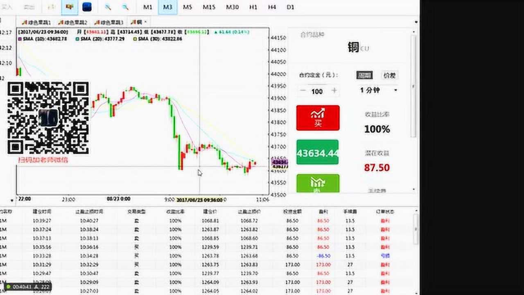Switch to H1 timeframe

point(253,7)
